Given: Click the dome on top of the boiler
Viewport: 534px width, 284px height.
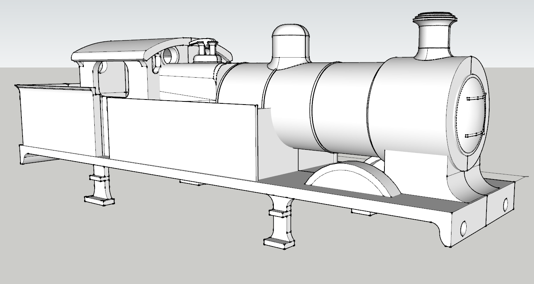Looking at the screenshot, I should pos(290,43).
